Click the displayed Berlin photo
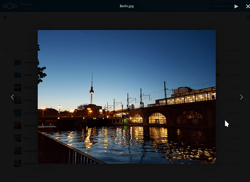Screen dimensions: 250x182 pos(126,97)
